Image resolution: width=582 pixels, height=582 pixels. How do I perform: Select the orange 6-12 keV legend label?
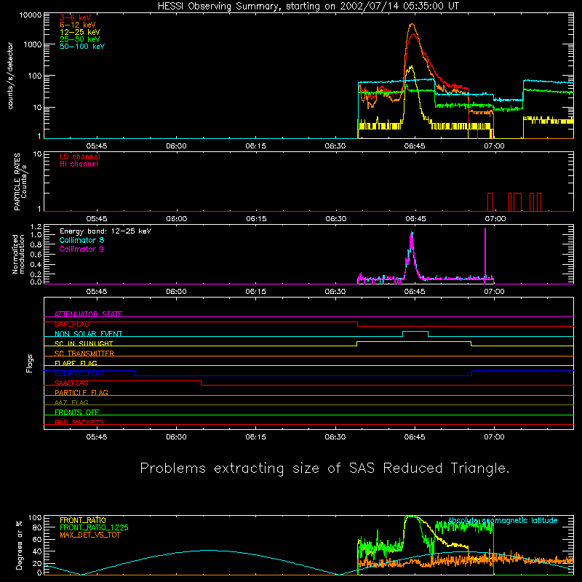coord(78,25)
